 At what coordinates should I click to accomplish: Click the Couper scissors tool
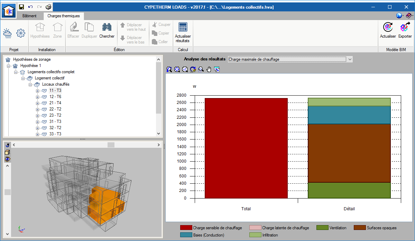pos(161,25)
